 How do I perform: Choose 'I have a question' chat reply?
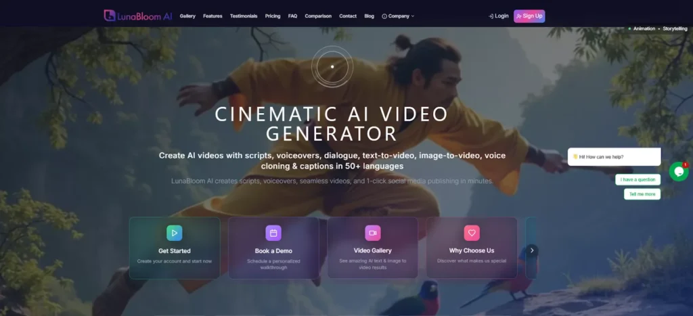[x=638, y=180]
